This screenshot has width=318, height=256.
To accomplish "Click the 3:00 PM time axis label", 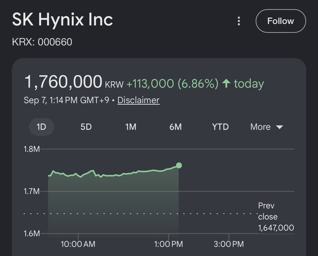I will pos(229,244).
